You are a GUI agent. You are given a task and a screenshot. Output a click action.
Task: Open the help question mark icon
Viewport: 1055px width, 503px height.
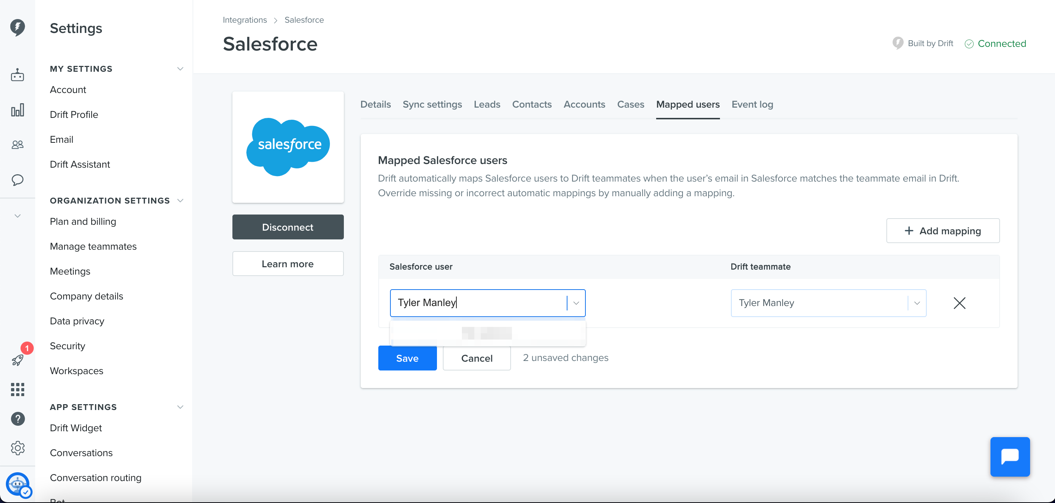pyautogui.click(x=18, y=419)
